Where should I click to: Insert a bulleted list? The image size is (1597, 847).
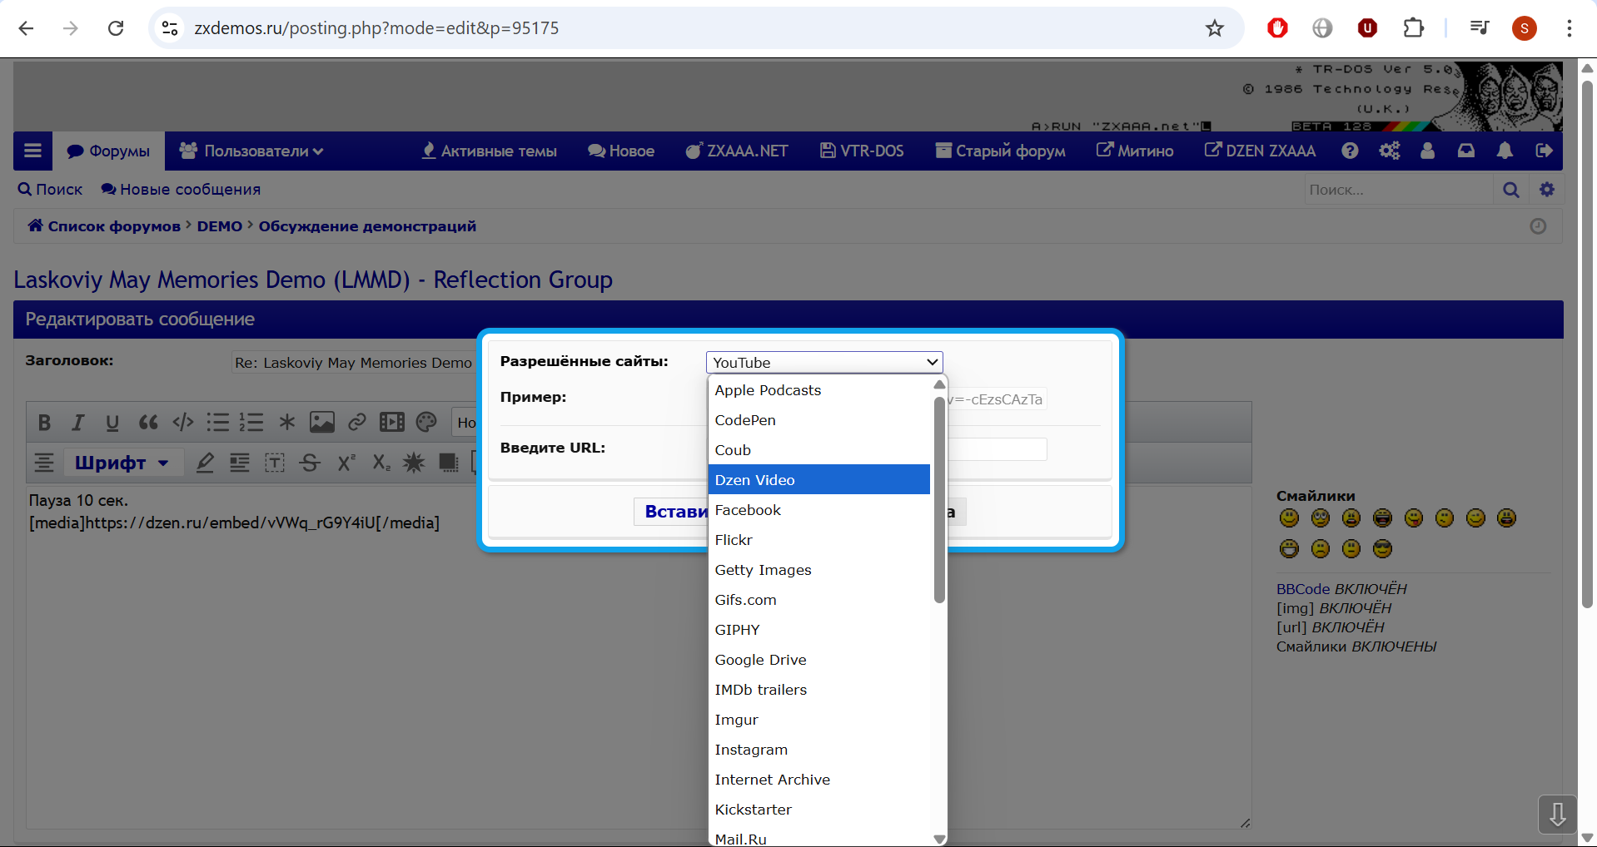coord(217,423)
